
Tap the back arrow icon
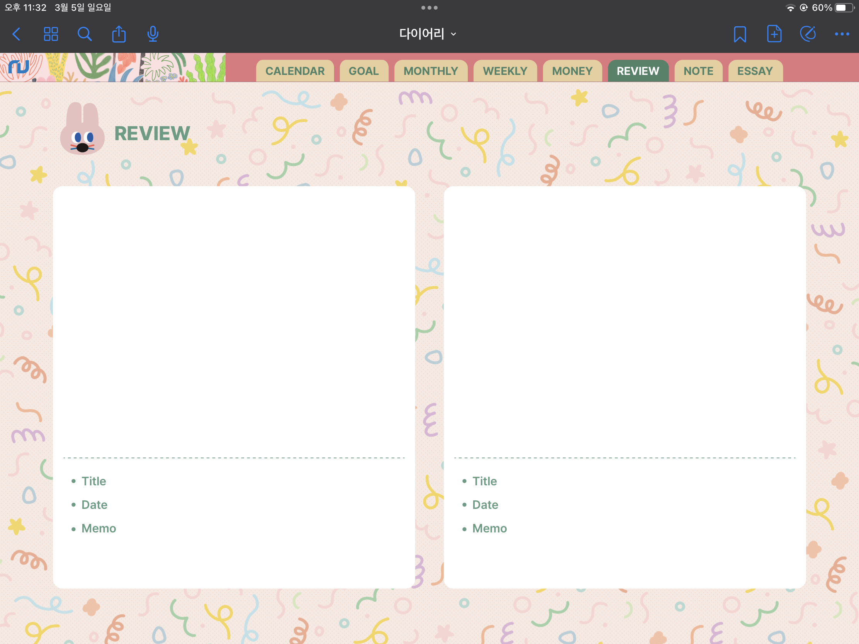pyautogui.click(x=16, y=34)
